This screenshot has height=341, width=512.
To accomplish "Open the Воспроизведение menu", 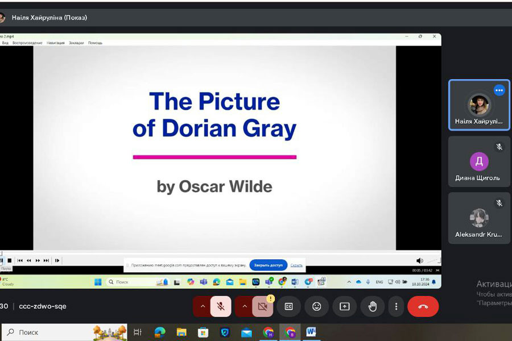I will click(x=27, y=43).
